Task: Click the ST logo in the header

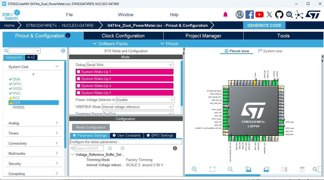Action: point(313,15)
